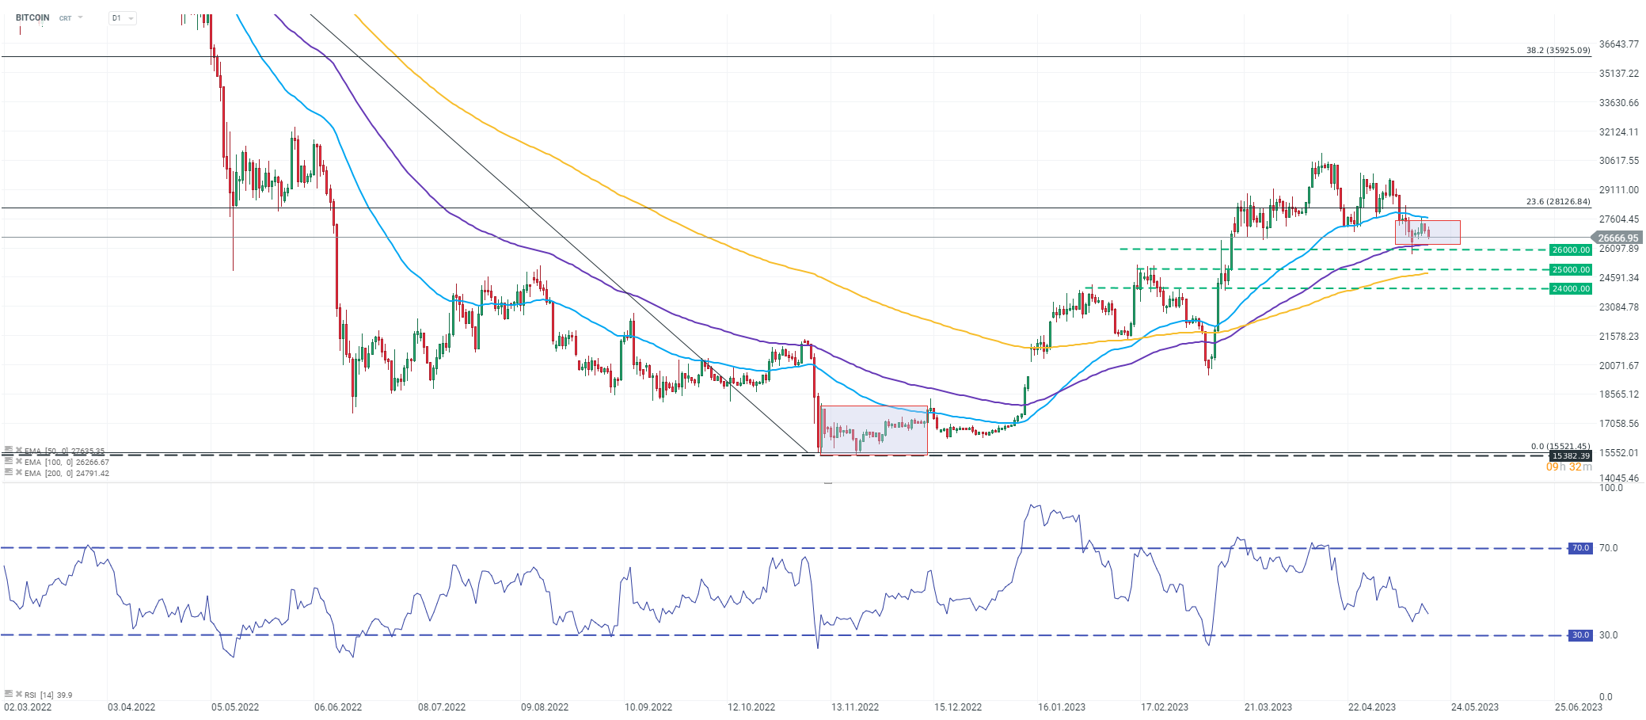1646x720 pixels.
Task: Select the 26000.00 price level label
Action: [x=1571, y=250]
